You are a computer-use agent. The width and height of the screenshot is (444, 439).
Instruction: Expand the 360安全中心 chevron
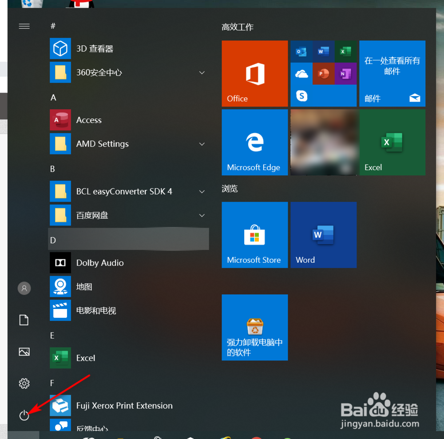pos(202,73)
